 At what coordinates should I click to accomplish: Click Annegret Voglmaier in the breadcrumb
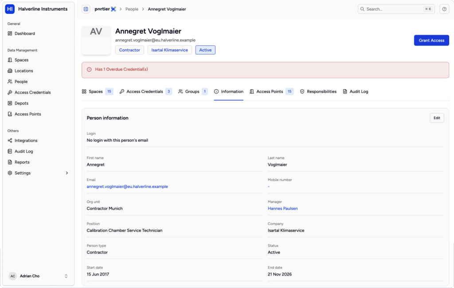click(167, 9)
